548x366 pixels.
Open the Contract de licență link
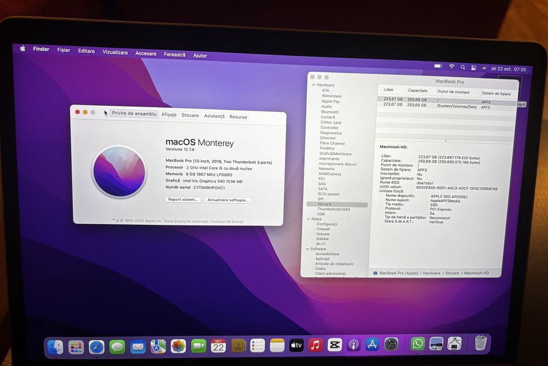tap(226, 222)
